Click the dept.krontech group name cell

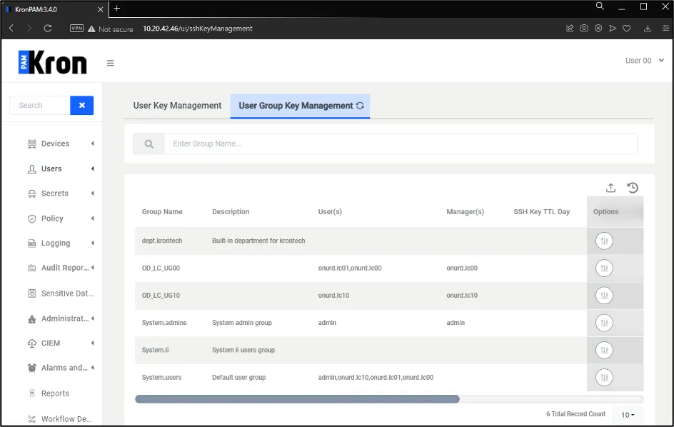tap(162, 241)
